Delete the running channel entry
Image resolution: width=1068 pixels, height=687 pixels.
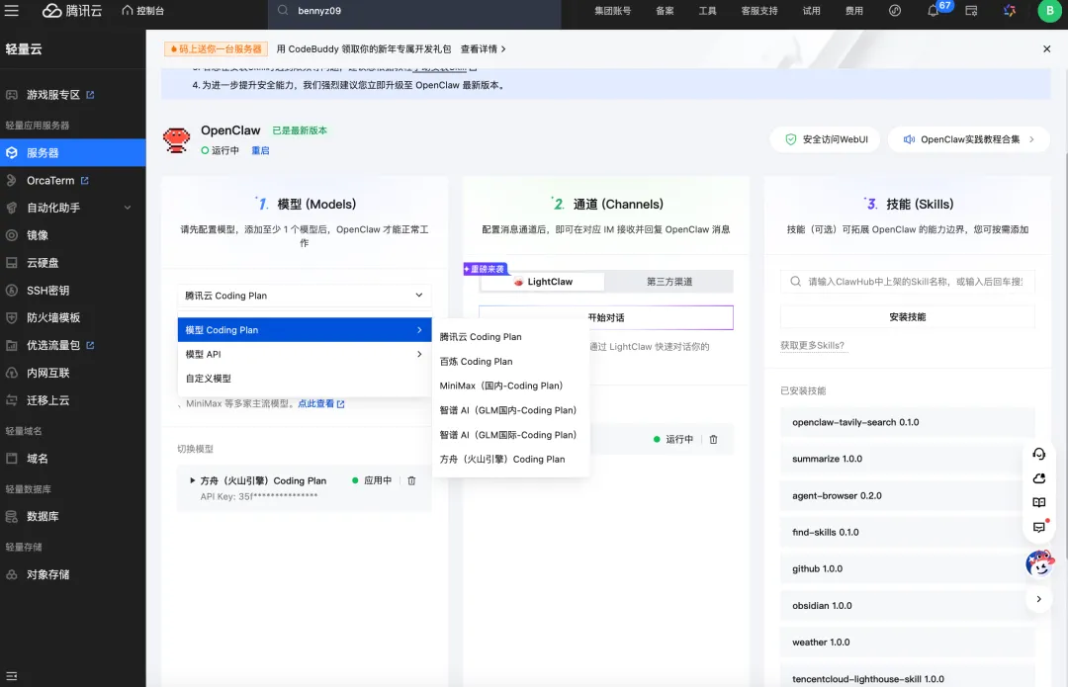point(713,439)
